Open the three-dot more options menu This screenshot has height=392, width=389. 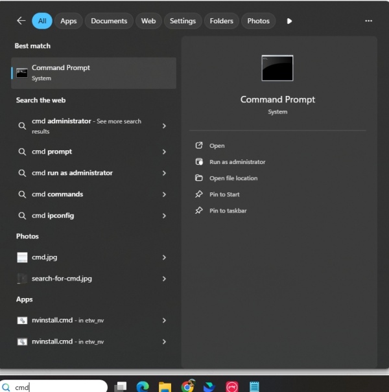(368, 21)
